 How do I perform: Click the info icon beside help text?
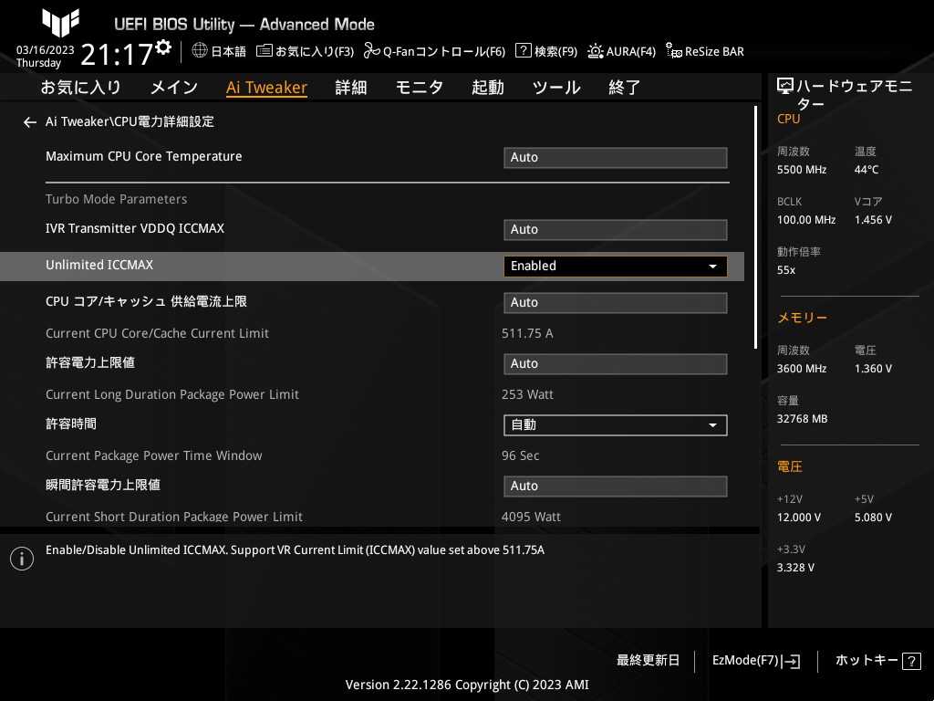(x=22, y=559)
